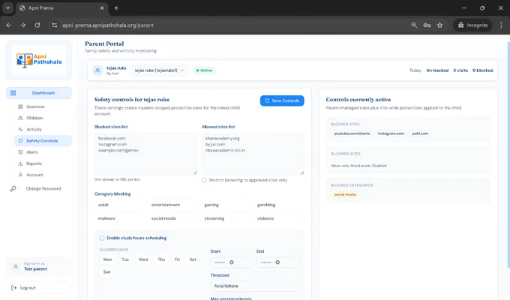
Task: Toggle the streaming category block
Action: [226, 218]
